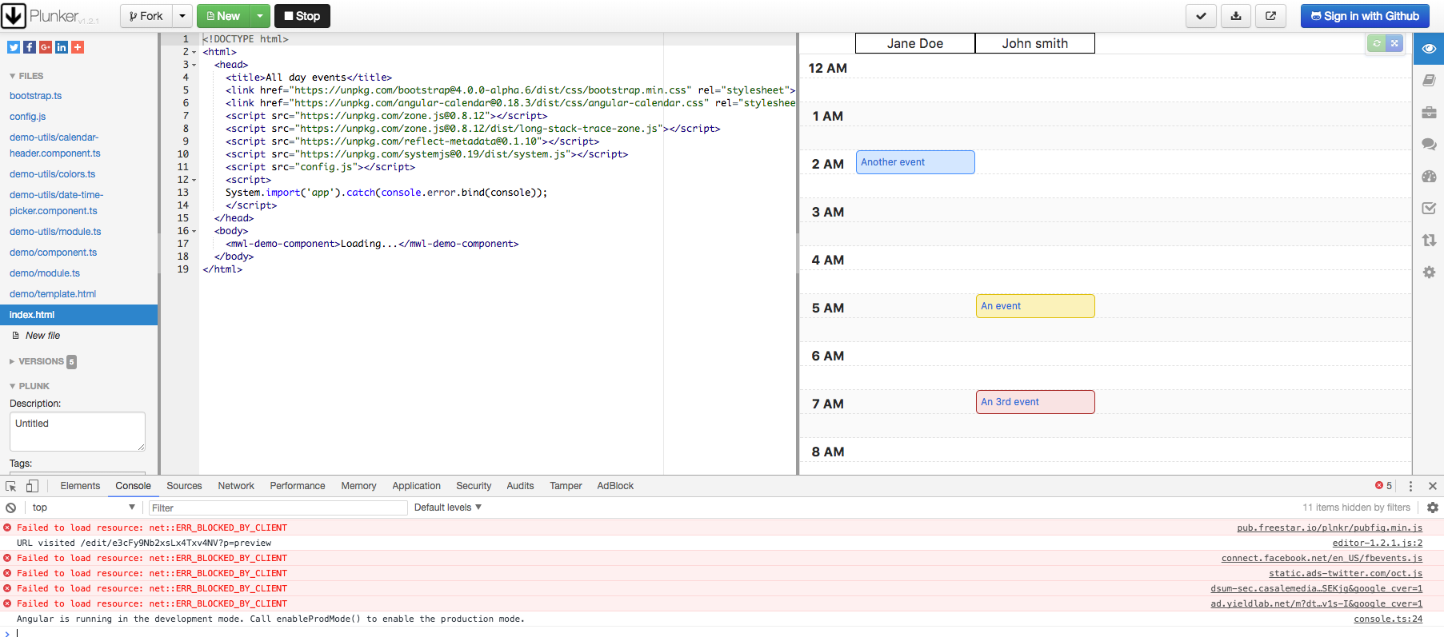
Task: Open preview in a separate window
Action: tap(1270, 16)
